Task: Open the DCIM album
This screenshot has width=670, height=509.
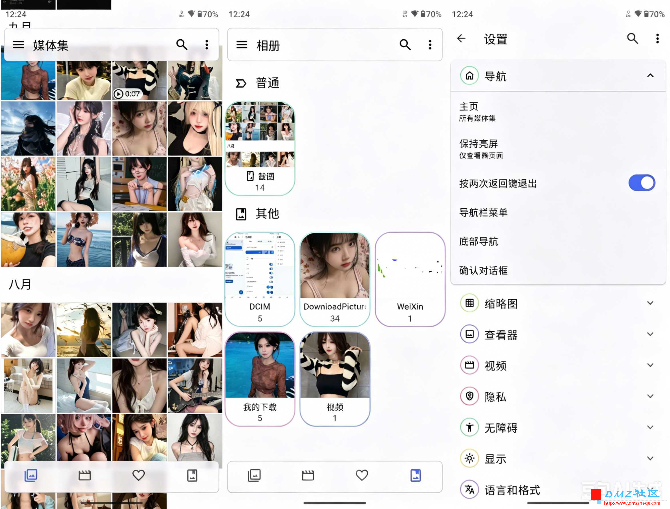Action: point(260,279)
